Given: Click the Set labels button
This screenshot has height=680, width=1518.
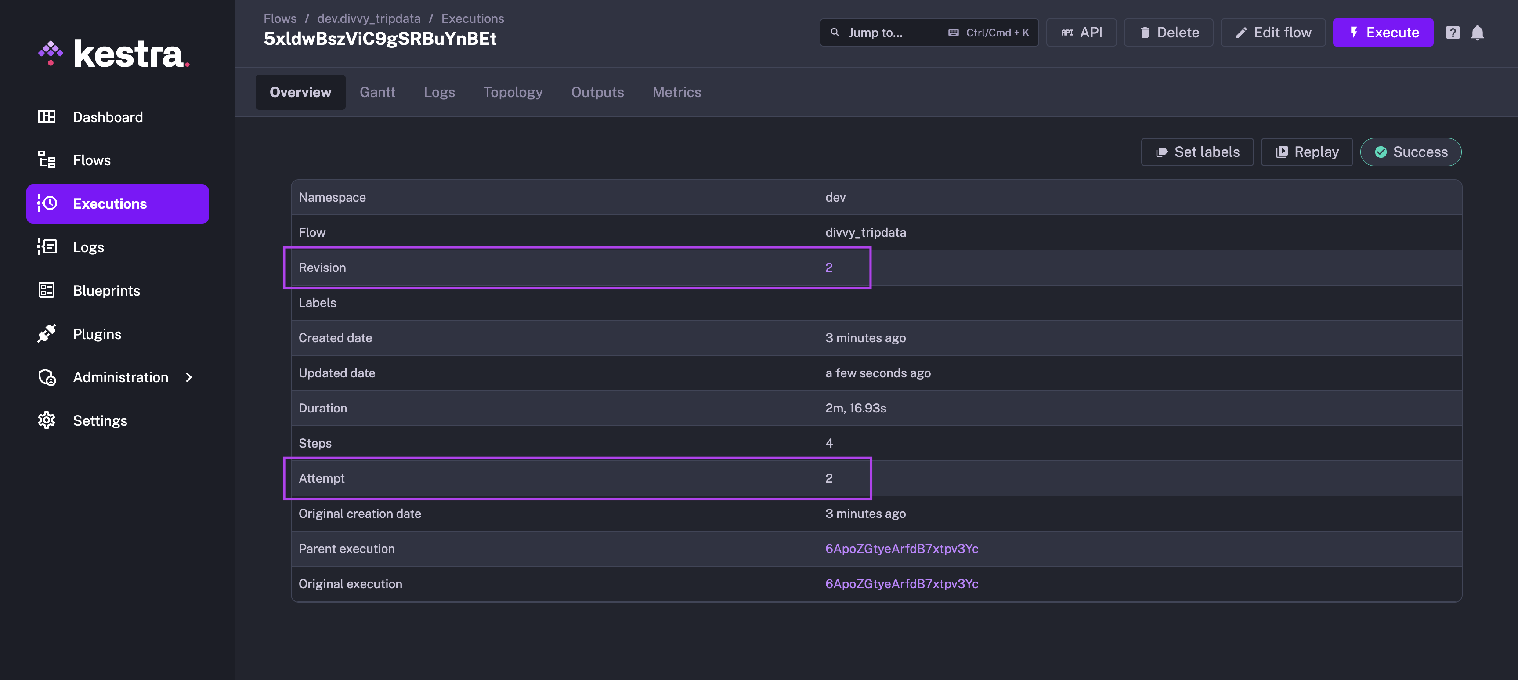Looking at the screenshot, I should [x=1197, y=152].
